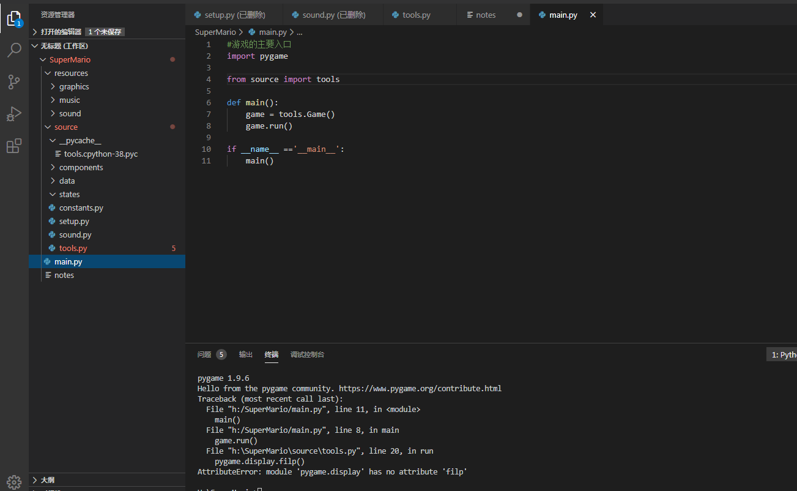Open the Explorer view in activity bar

click(14, 18)
